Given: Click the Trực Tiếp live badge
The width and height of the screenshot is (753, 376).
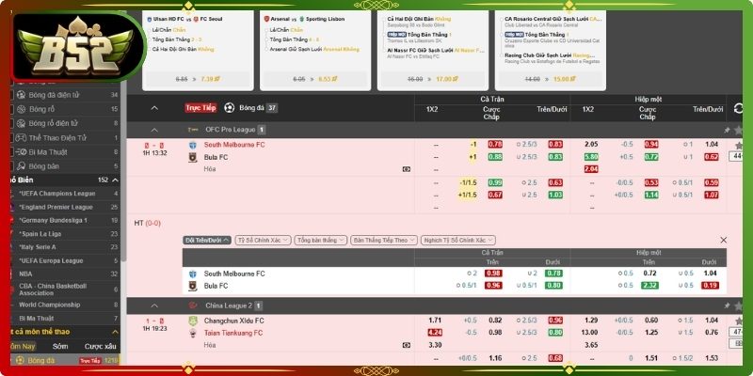Looking at the screenshot, I should point(200,108).
